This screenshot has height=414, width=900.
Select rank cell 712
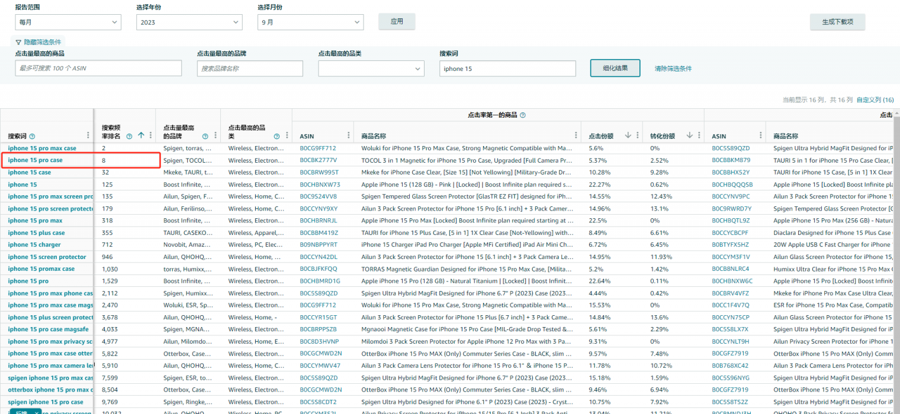tap(107, 245)
